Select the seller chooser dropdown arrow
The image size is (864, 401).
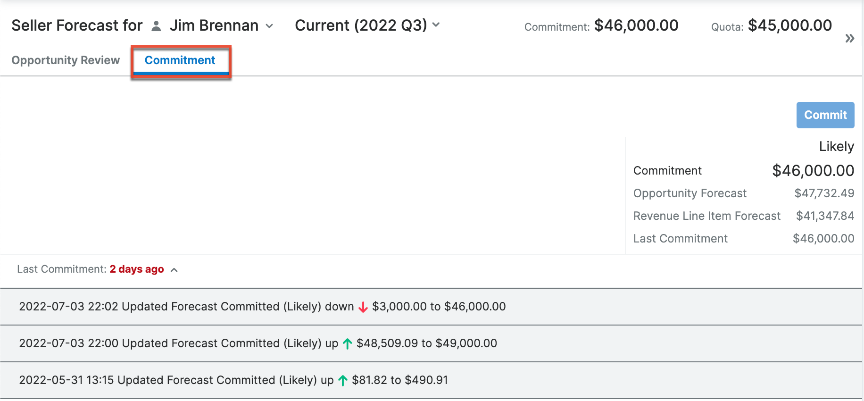coord(270,26)
